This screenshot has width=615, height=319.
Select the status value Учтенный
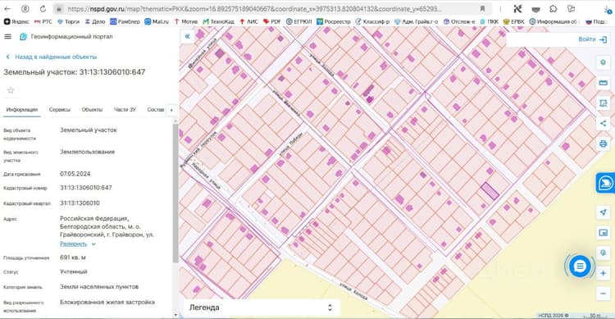coord(73,271)
